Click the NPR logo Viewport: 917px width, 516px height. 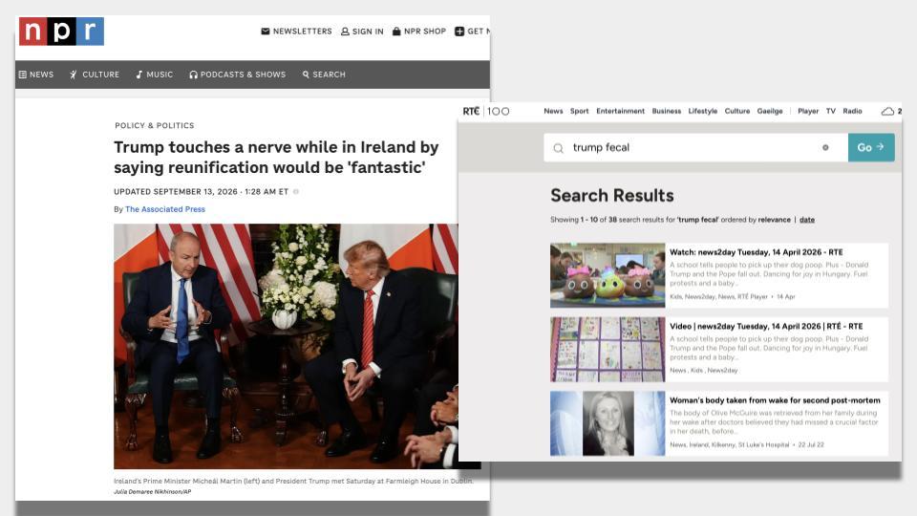[x=61, y=31]
